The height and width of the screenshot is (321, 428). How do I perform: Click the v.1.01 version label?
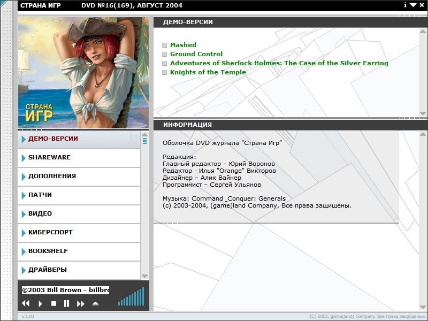click(28, 316)
